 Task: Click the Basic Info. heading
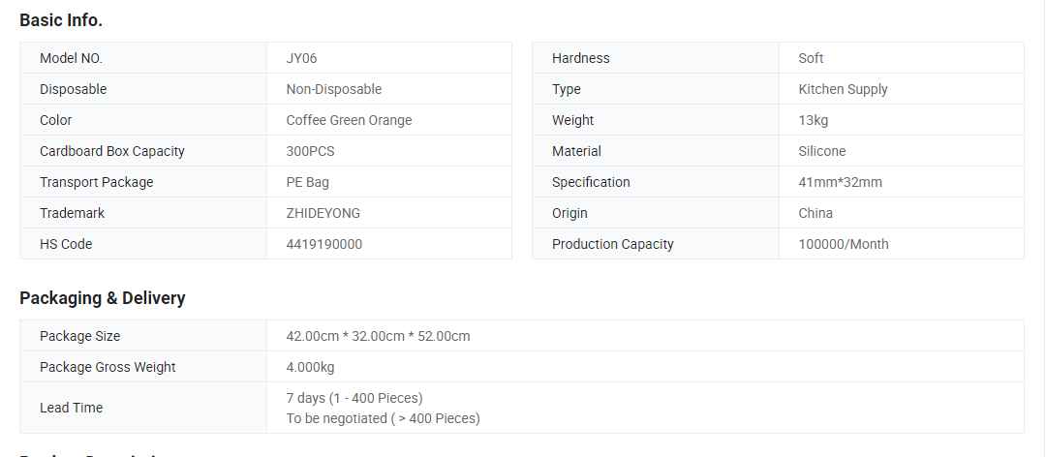point(61,20)
